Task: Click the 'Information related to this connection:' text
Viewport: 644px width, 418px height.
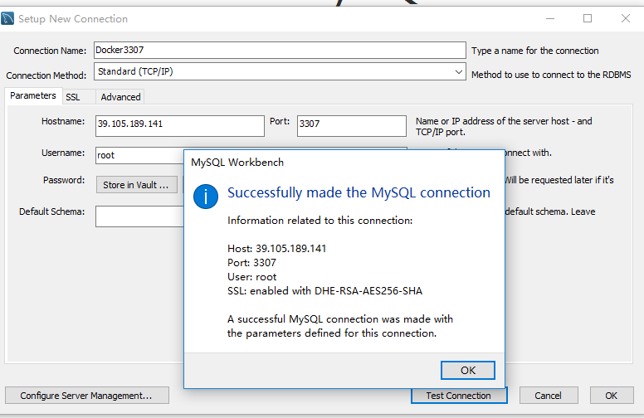Action: coord(320,221)
